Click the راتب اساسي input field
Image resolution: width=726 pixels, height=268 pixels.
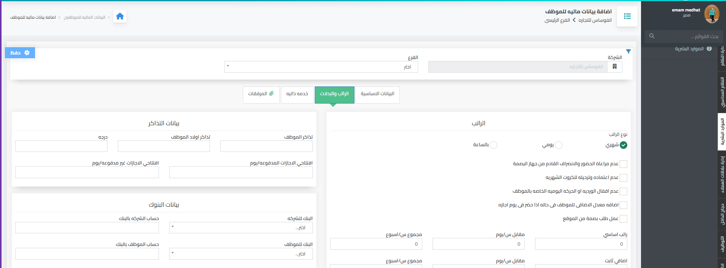click(581, 244)
